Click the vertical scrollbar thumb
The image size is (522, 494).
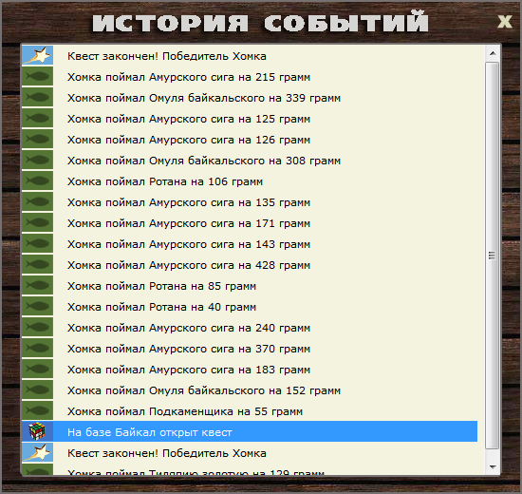[x=493, y=256]
